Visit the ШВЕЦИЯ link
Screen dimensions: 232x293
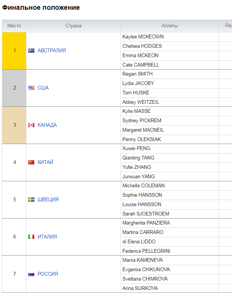tap(48, 199)
